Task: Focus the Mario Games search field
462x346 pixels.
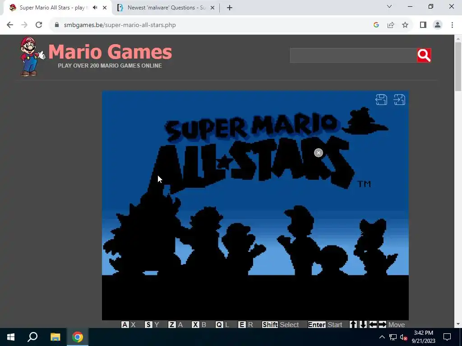Action: [x=353, y=55]
